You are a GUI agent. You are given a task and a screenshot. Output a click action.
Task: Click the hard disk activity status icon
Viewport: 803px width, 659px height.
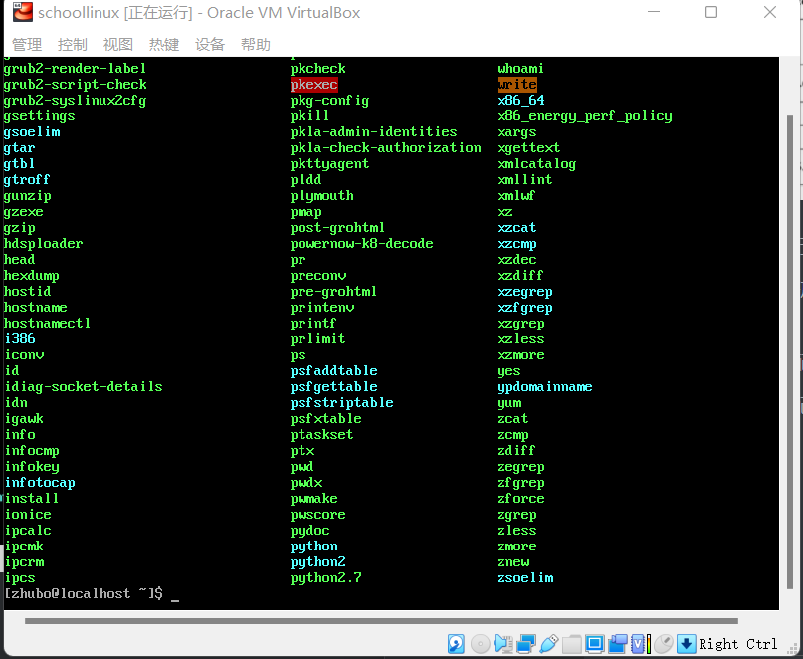point(456,644)
